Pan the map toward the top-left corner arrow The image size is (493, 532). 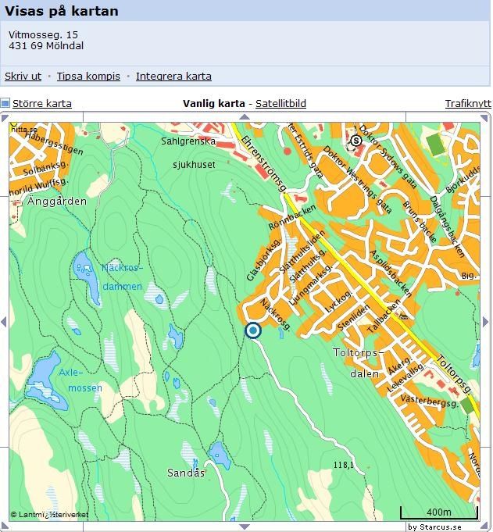[x=5, y=118]
